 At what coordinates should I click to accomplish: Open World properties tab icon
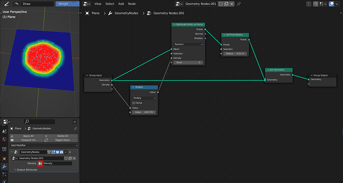(4, 139)
